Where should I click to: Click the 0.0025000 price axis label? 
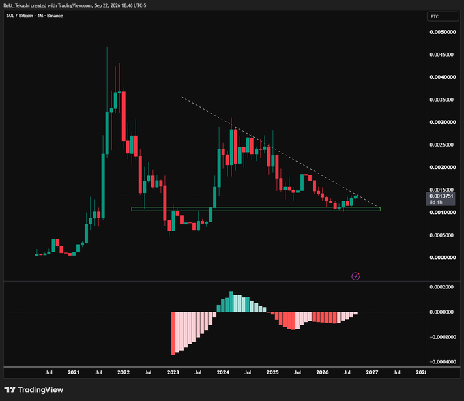[x=441, y=145]
